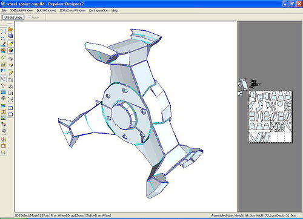Toggle the highlighter flap display icon
Viewport: 303px width, 219px height.
point(11,44)
